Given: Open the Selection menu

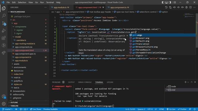Looking at the screenshot, I should click(22, 2).
